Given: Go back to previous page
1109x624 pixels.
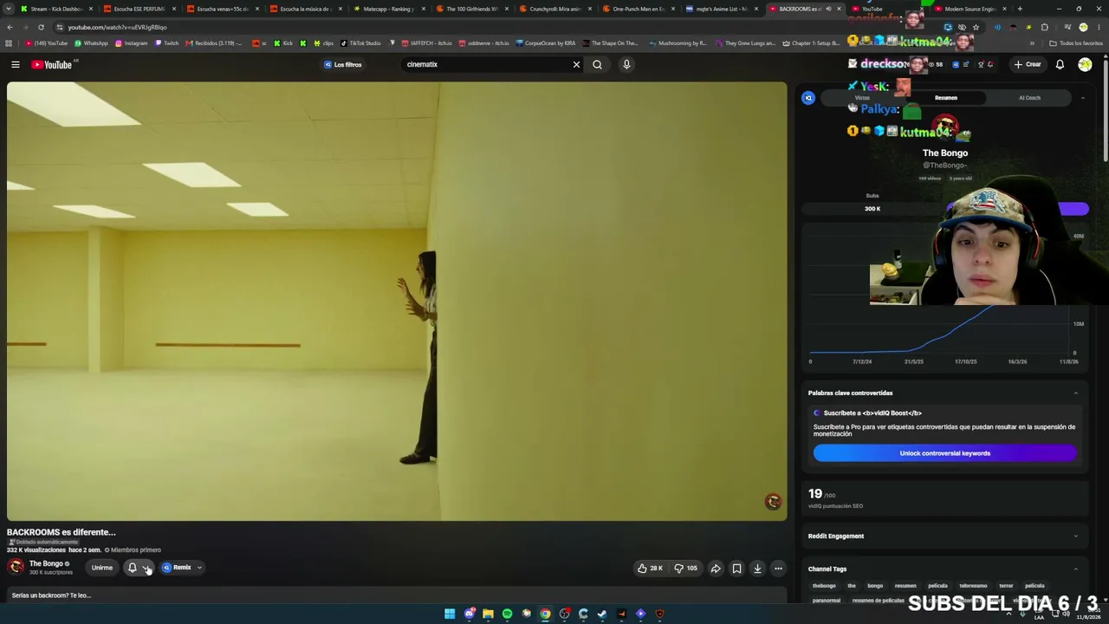Looking at the screenshot, I should (x=10, y=27).
